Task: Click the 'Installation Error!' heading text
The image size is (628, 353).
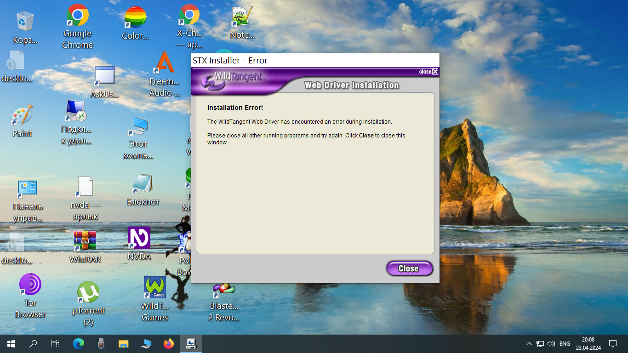Action: (x=235, y=108)
